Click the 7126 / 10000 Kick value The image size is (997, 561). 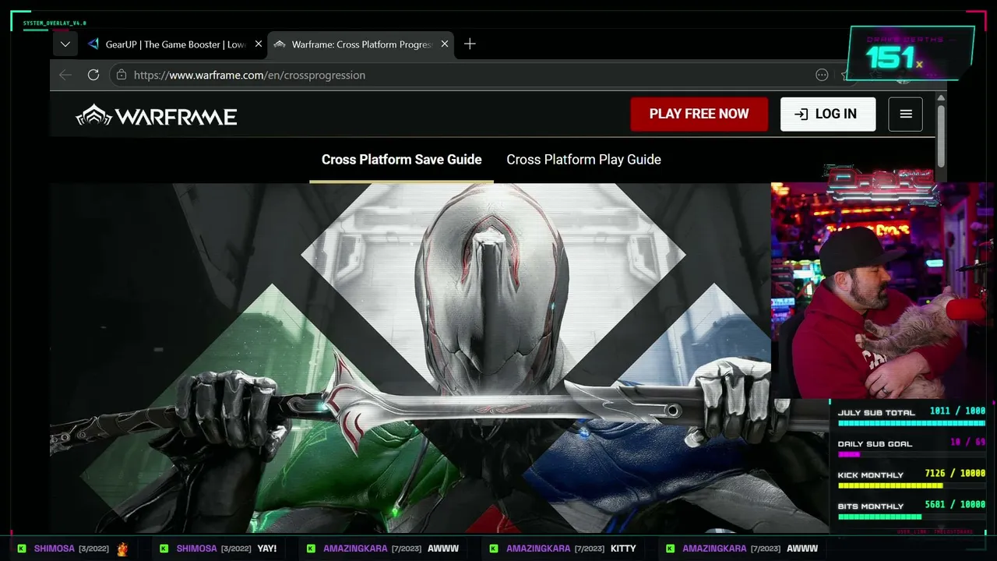[x=955, y=474]
